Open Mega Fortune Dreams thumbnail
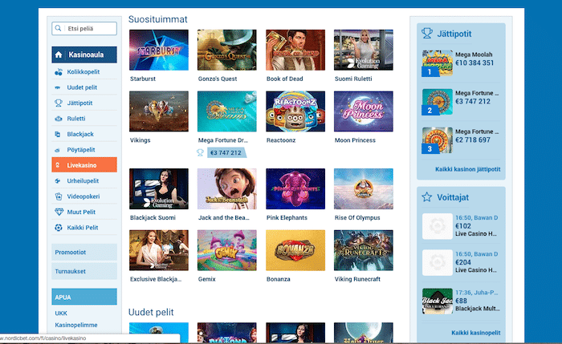The width and height of the screenshot is (562, 344). coord(227,111)
